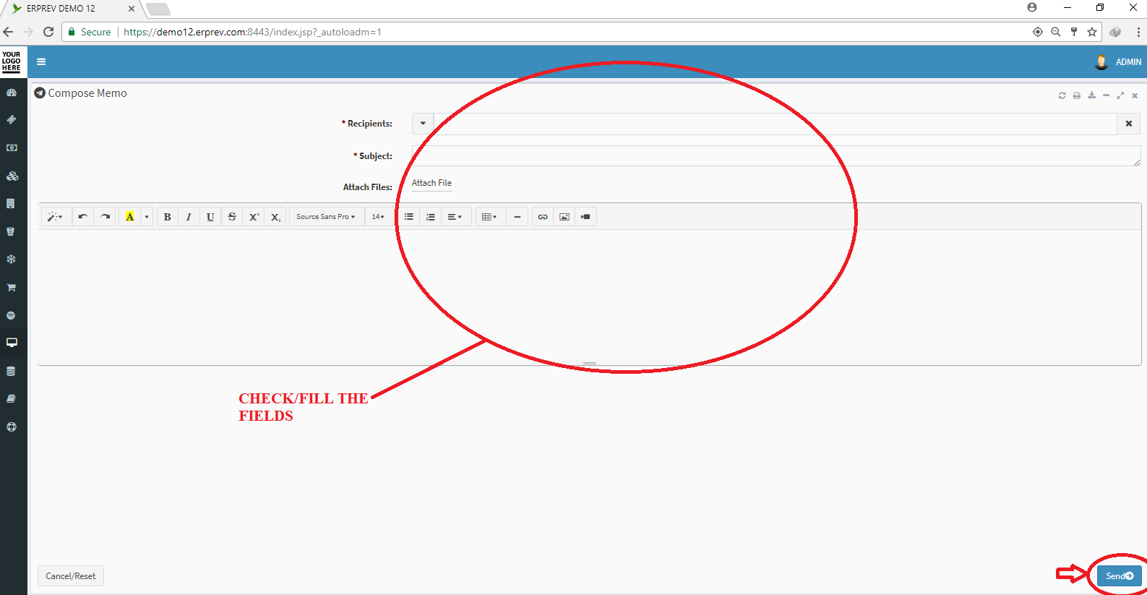This screenshot has height=595, width=1147.
Task: Click into the Subject text field
Action: (x=776, y=155)
